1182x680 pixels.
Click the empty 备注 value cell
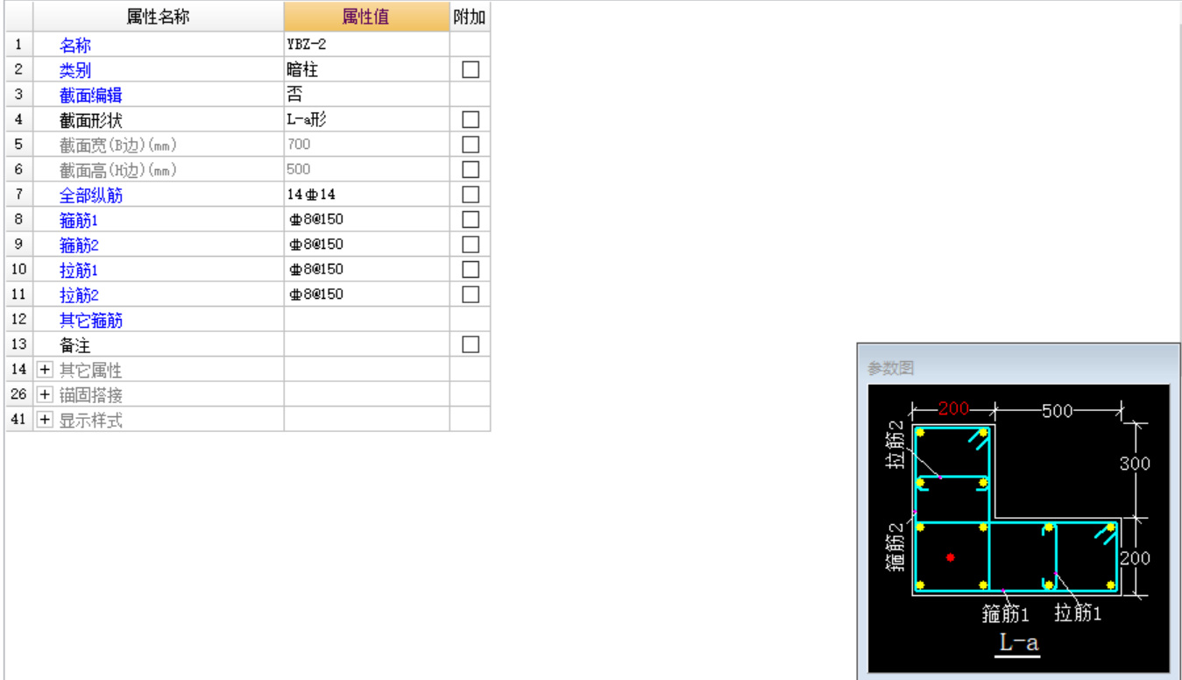tap(367, 344)
